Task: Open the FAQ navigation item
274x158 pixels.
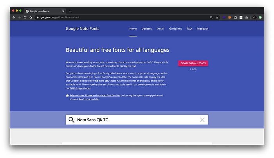Action: pyautogui.click(x=189, y=29)
